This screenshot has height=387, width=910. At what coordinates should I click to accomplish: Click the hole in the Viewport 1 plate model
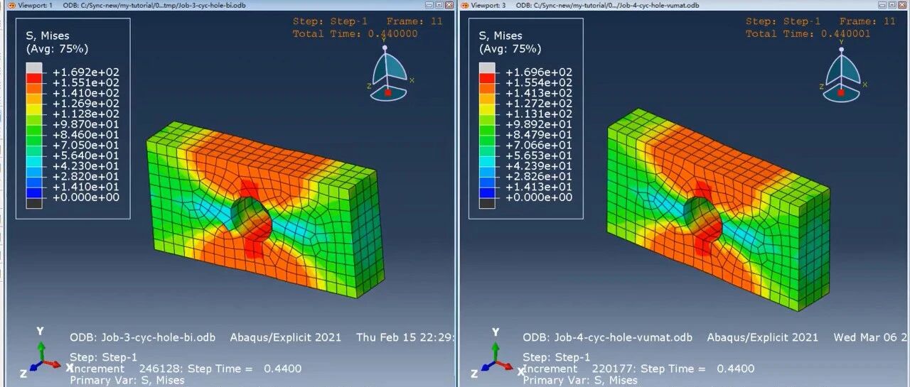pos(250,217)
